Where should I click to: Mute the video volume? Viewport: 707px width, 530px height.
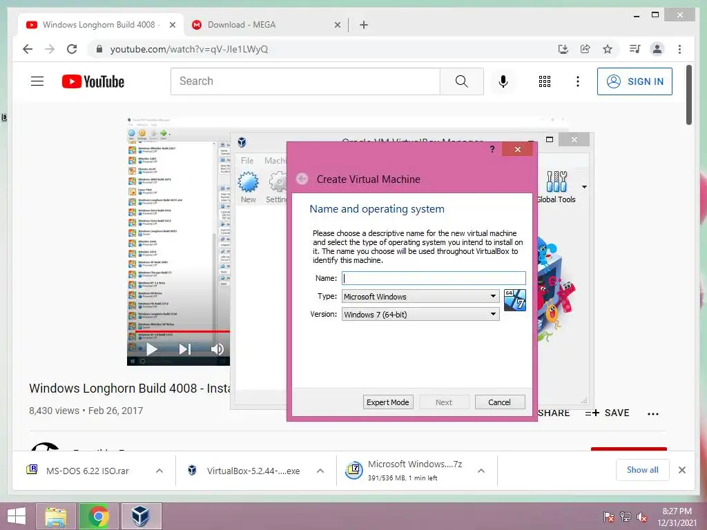click(217, 349)
